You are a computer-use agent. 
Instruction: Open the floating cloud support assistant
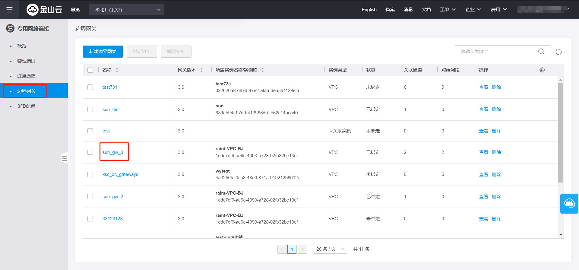(x=569, y=204)
